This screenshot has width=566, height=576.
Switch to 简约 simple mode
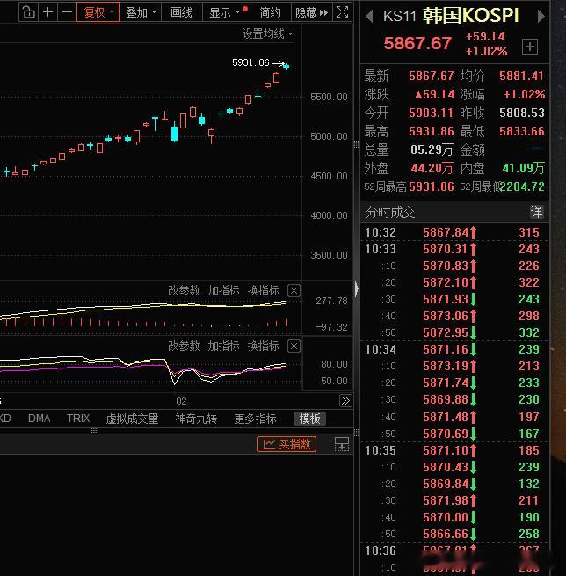[x=270, y=12]
